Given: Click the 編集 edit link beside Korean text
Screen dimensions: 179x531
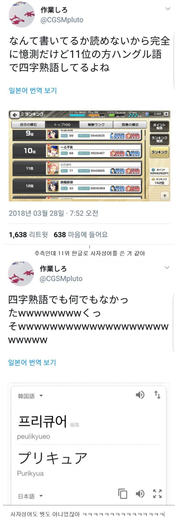Looking at the screenshot, I should 75,425.
